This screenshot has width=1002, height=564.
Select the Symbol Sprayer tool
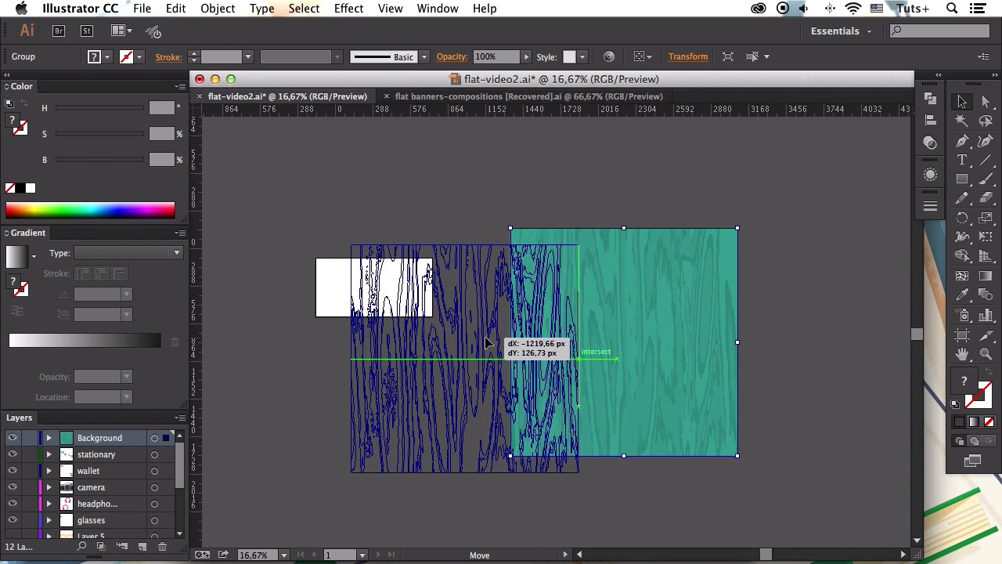click(x=962, y=315)
